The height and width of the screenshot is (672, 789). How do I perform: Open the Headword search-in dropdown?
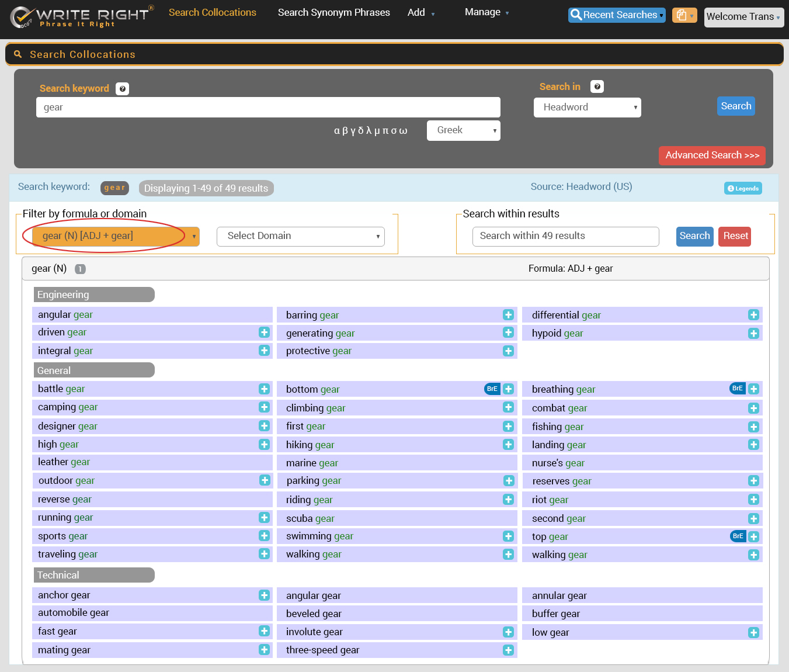point(587,108)
